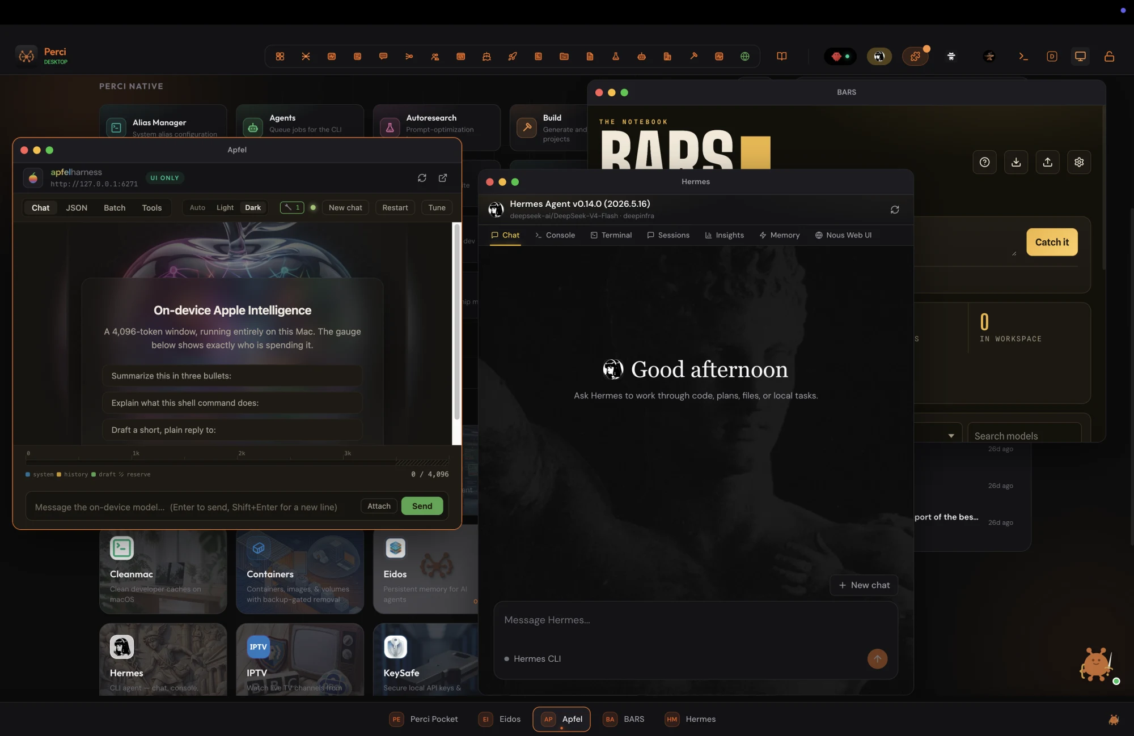Open the ship icon in top toolbar
This screenshot has height=736, width=1134.
click(486, 57)
